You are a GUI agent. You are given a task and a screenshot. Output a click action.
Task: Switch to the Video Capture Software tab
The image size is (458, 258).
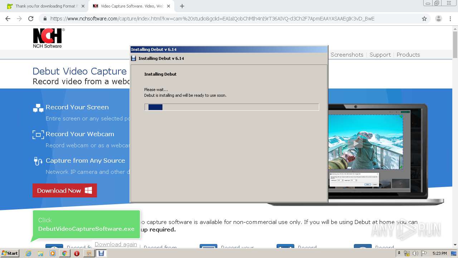(x=132, y=6)
